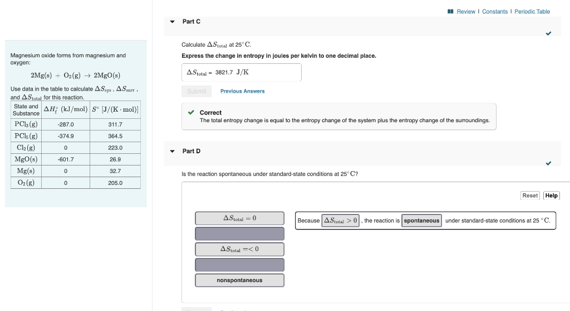Viewport: 570px width, 311px height.
Task: Click the Express the change in entropy instruction
Action: tap(279, 56)
